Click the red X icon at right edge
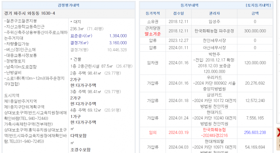This screenshot has width=280, height=153. point(278,132)
